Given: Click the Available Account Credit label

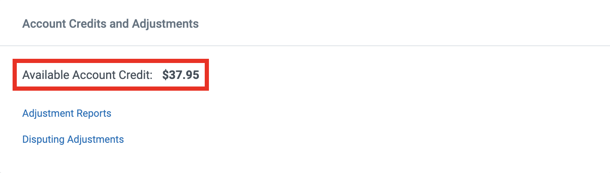Looking at the screenshot, I should [87, 75].
